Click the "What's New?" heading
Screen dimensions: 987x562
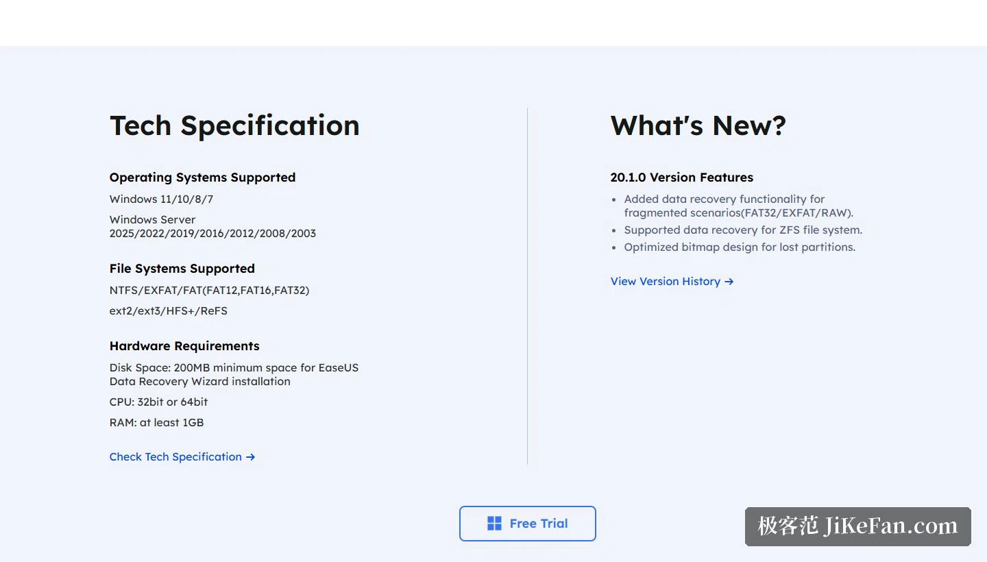click(698, 125)
